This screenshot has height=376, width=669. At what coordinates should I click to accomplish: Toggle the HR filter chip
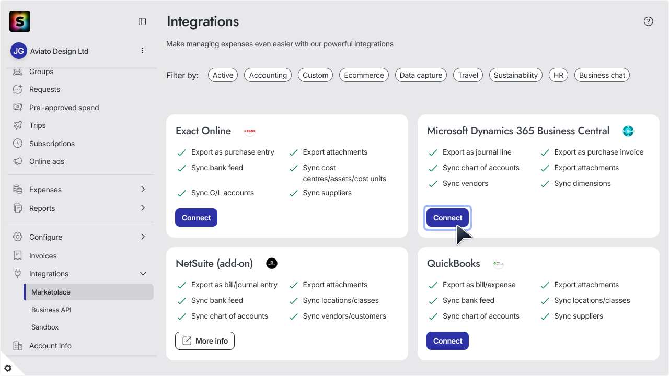(x=559, y=75)
